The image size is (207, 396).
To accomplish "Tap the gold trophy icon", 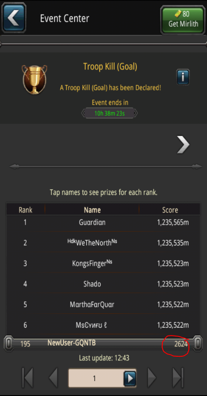I will 34,79.
